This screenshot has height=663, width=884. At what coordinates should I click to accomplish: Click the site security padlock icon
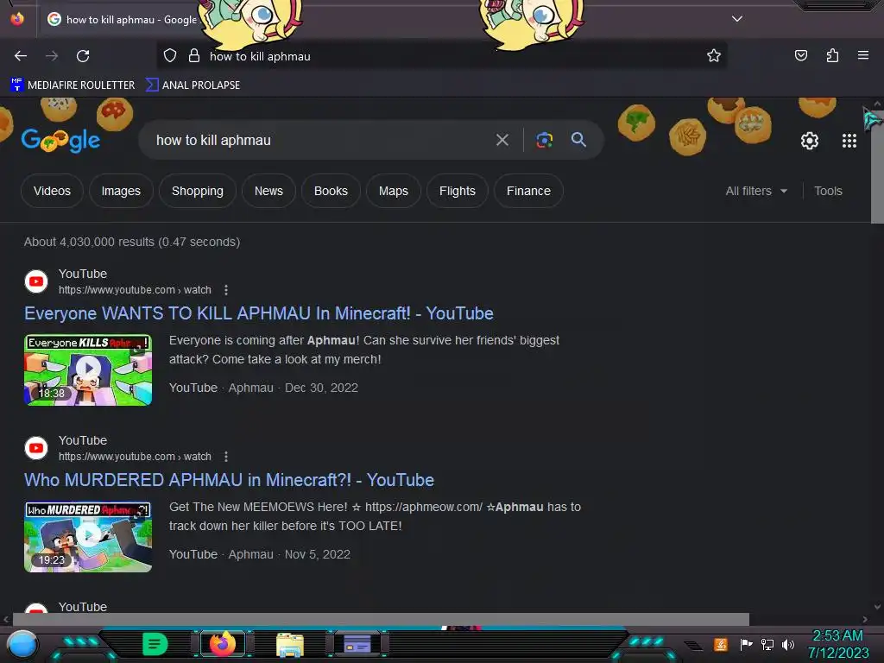pos(194,56)
